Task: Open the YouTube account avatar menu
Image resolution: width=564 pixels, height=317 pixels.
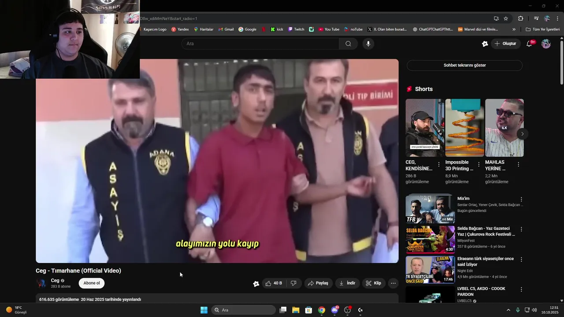Action: click(546, 44)
